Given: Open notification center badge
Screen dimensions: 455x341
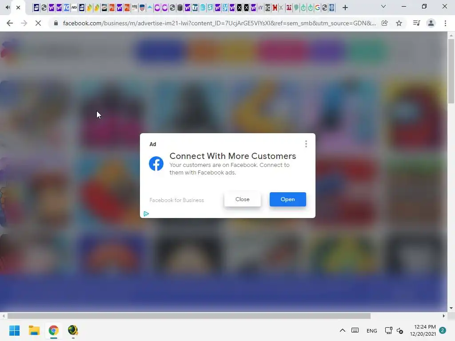Looking at the screenshot, I should tap(443, 330).
